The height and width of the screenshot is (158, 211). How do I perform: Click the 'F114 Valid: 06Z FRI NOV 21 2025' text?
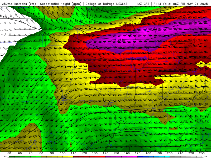tap(181, 4)
